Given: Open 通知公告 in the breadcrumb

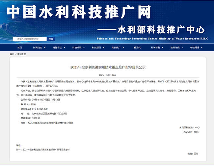Looking at the screenshot, I should (x=22, y=54).
